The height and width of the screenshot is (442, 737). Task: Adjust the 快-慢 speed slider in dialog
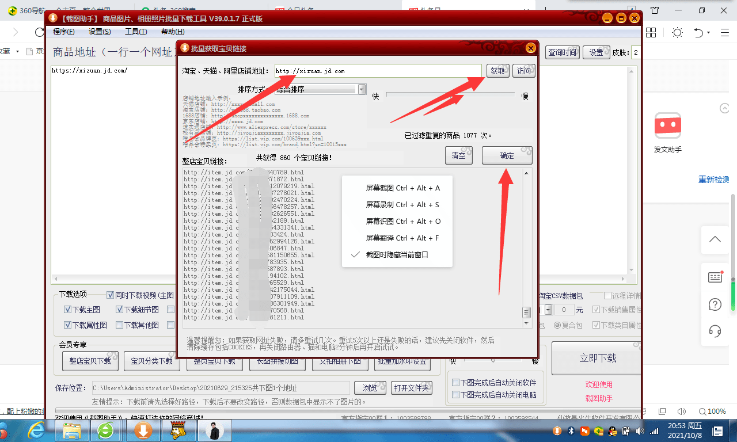point(451,96)
